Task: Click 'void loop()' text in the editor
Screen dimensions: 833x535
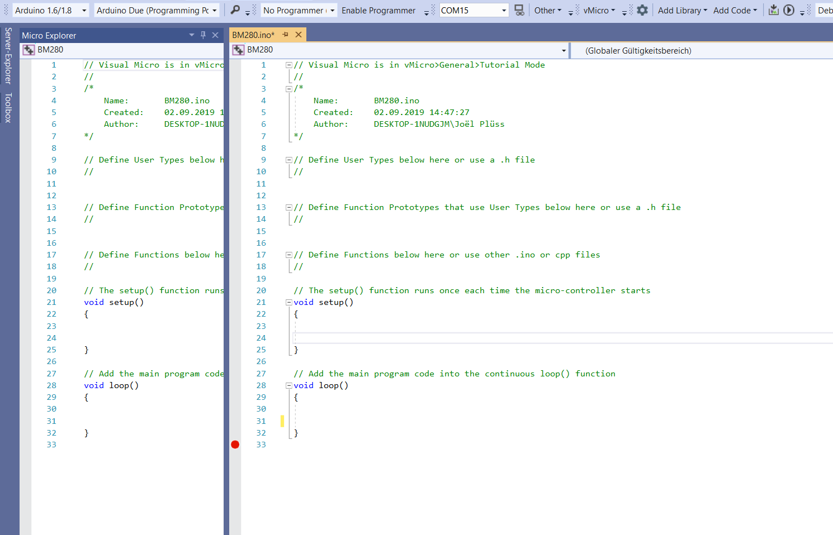Action: click(x=321, y=385)
